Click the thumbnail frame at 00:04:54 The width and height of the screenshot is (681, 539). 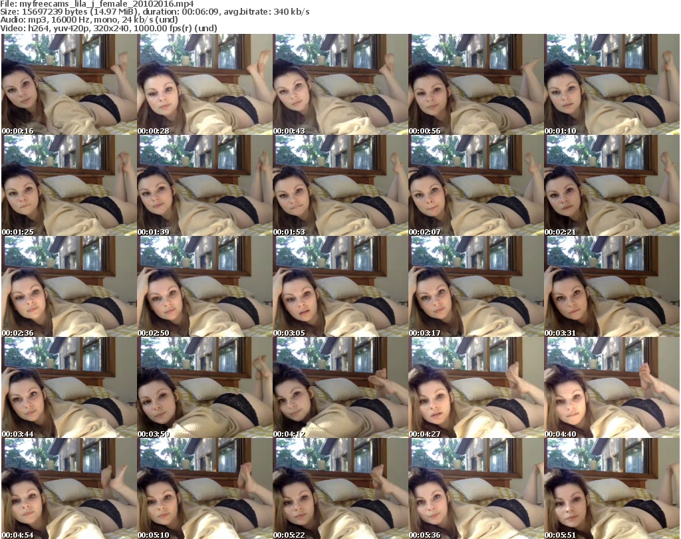(69, 488)
